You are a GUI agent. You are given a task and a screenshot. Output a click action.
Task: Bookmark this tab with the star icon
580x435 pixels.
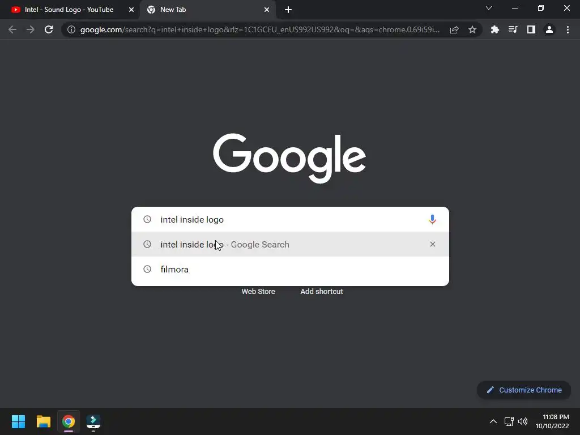tap(472, 29)
